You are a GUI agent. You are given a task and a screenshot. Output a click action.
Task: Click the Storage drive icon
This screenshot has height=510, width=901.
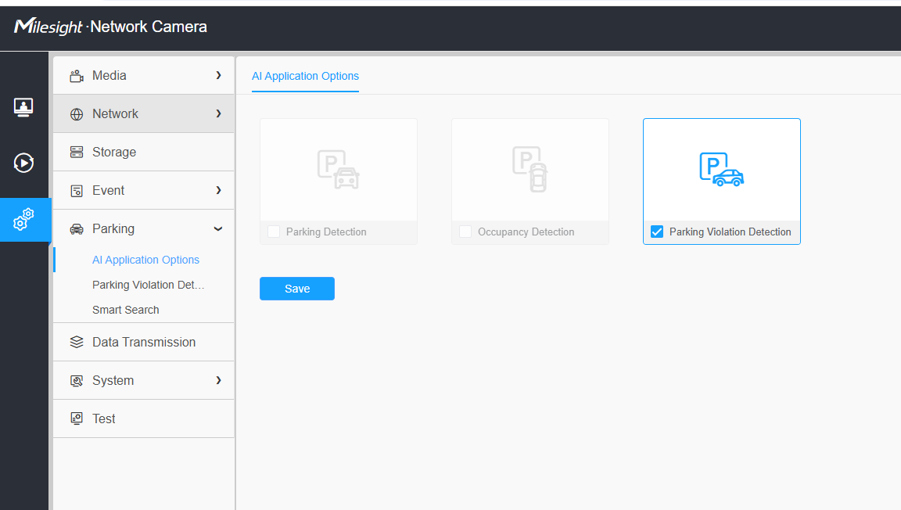tap(77, 153)
